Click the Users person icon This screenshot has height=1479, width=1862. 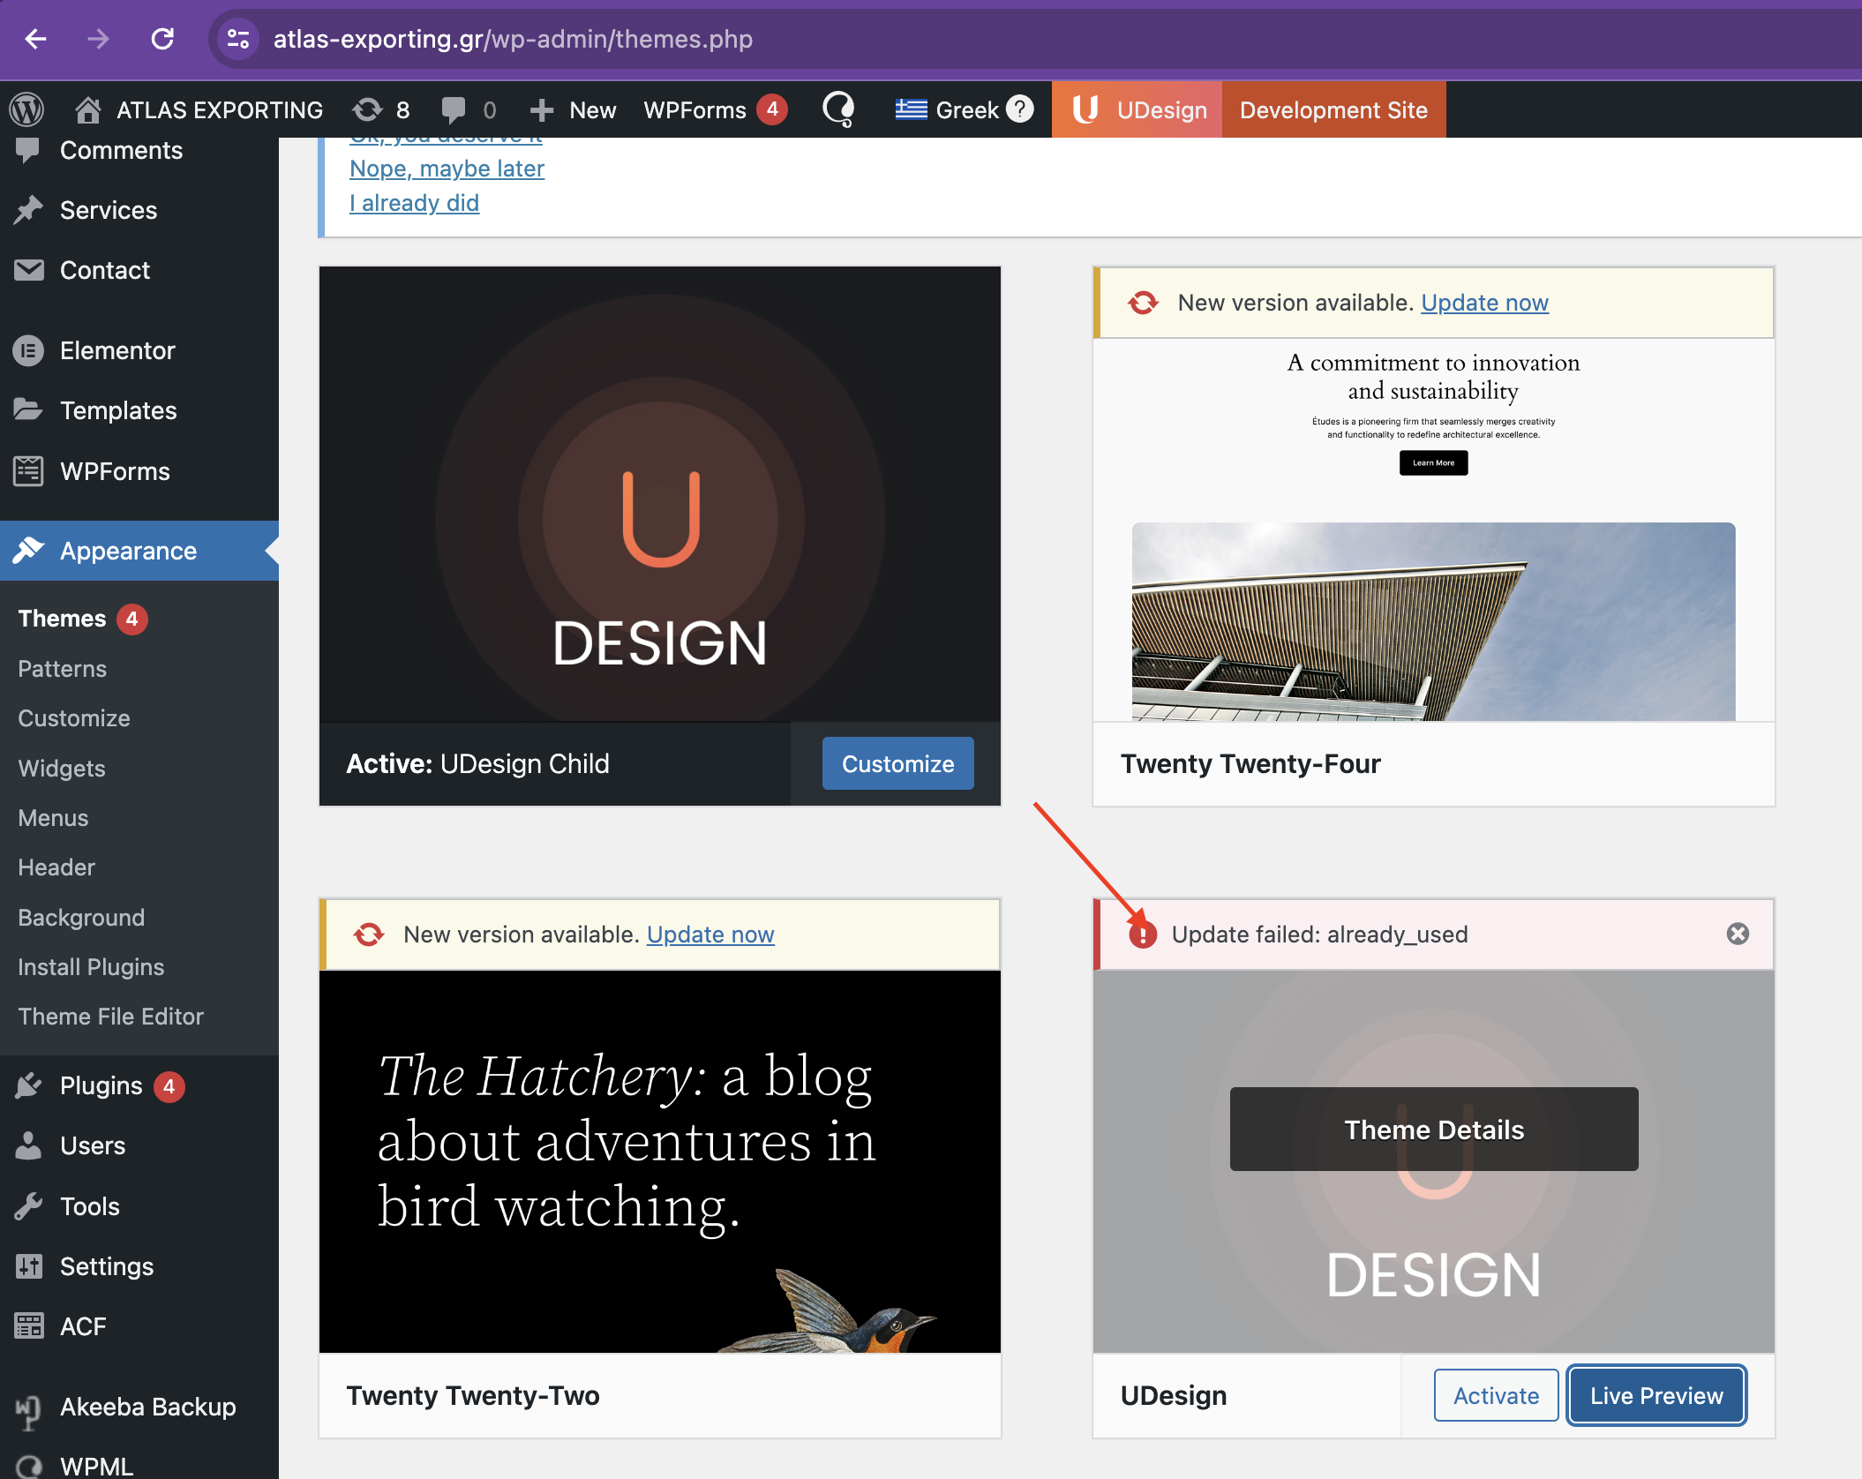[28, 1145]
